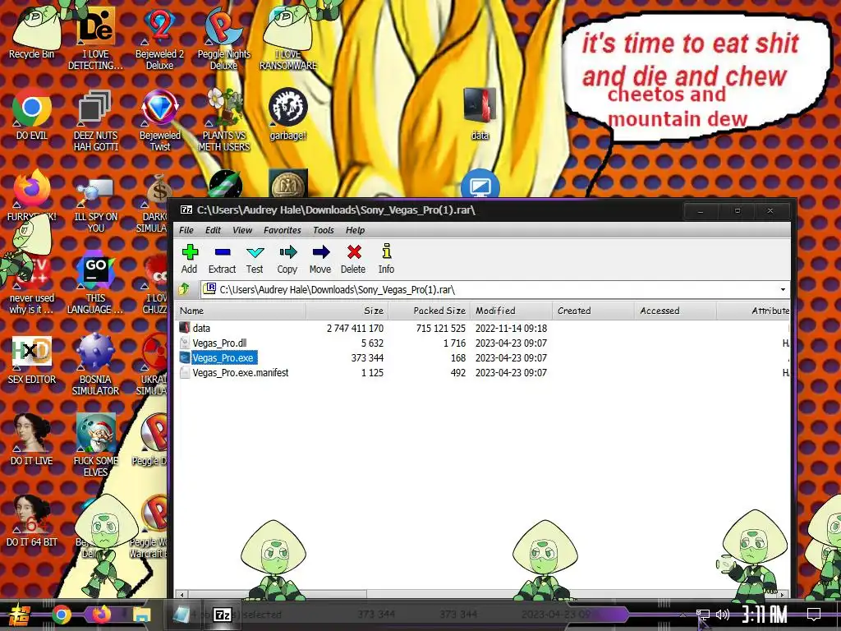The height and width of the screenshot is (631, 841).
Task: Select the ILL SPY ON YOU desktop icon
Action: point(95,204)
